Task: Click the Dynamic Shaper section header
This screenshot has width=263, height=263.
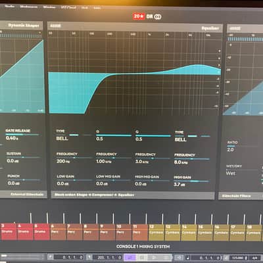Action: 24,26
